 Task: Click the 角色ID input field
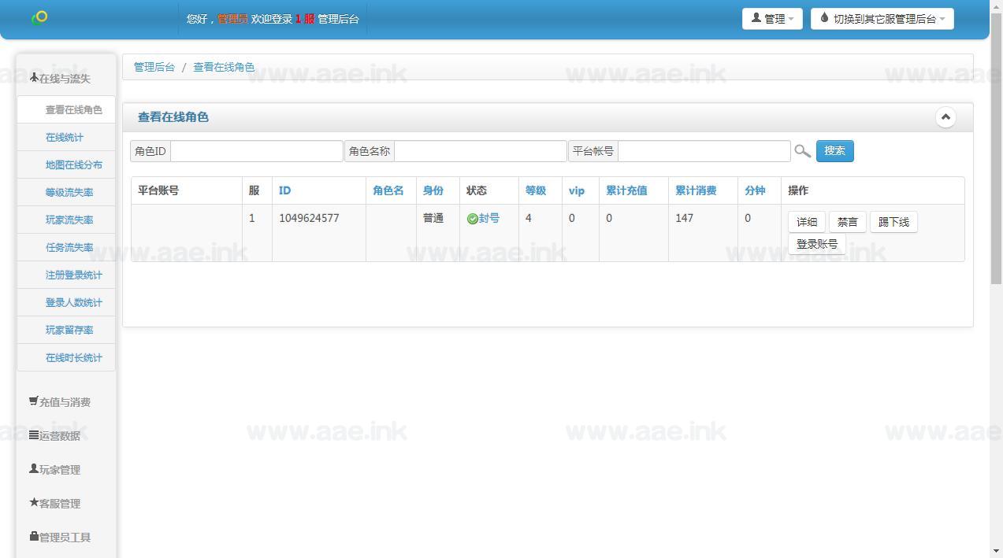click(256, 151)
